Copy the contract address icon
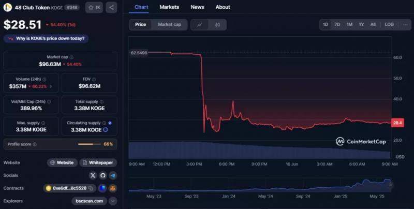This screenshot has height=209, width=414. tap(91, 188)
